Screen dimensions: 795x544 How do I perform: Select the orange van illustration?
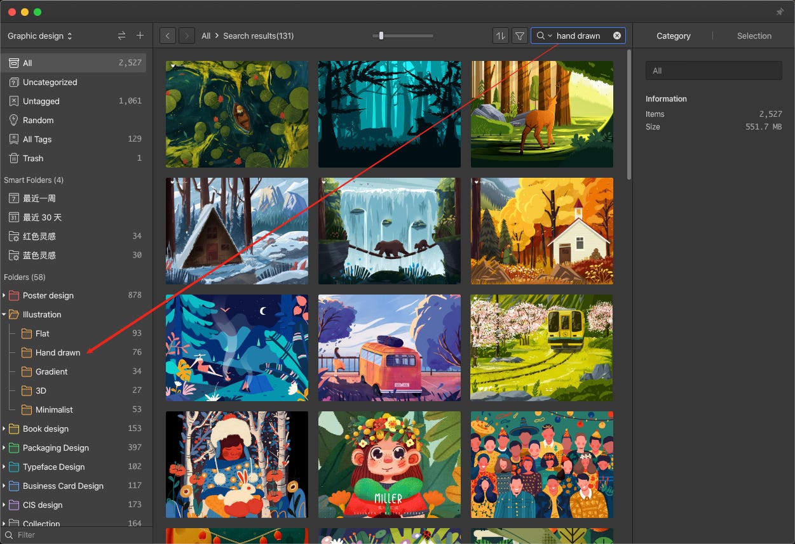[390, 348]
